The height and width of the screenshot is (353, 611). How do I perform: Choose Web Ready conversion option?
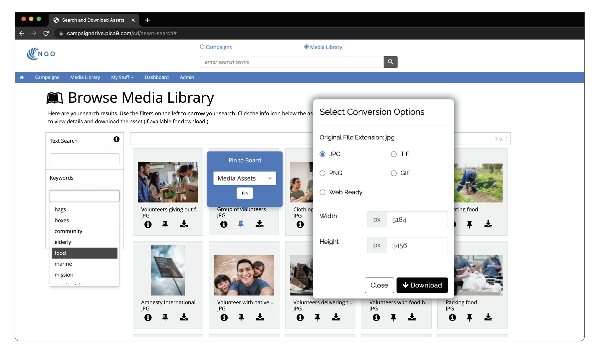(322, 192)
